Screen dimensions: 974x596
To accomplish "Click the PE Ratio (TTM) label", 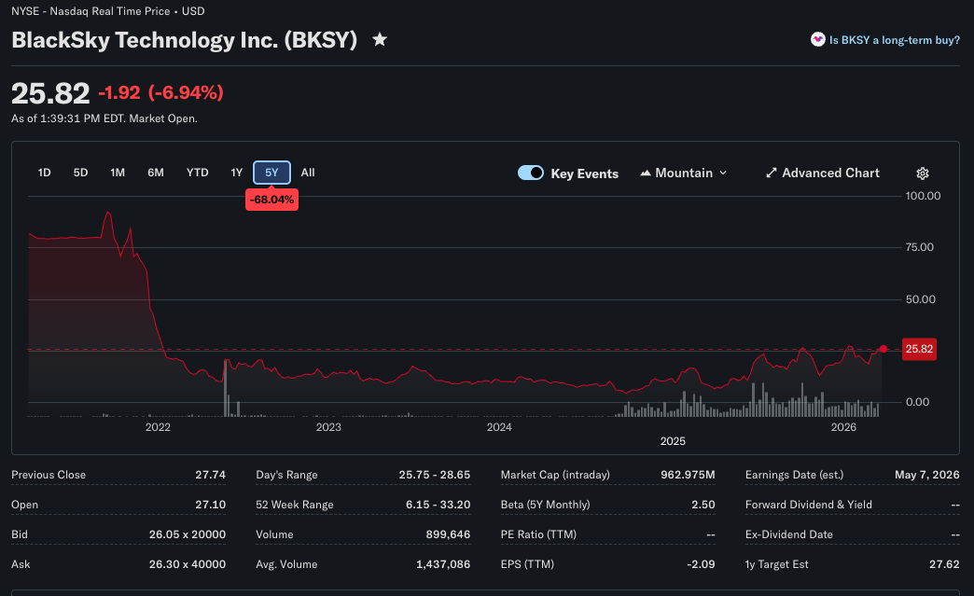I will click(538, 534).
